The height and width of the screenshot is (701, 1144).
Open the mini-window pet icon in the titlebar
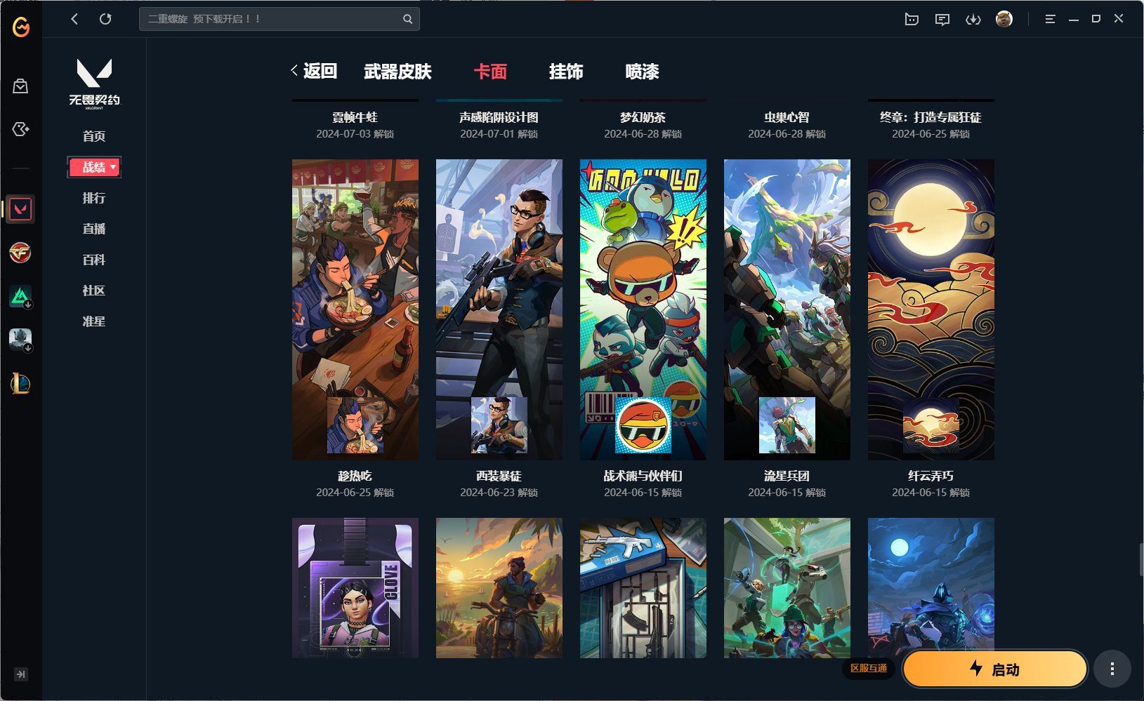point(911,19)
